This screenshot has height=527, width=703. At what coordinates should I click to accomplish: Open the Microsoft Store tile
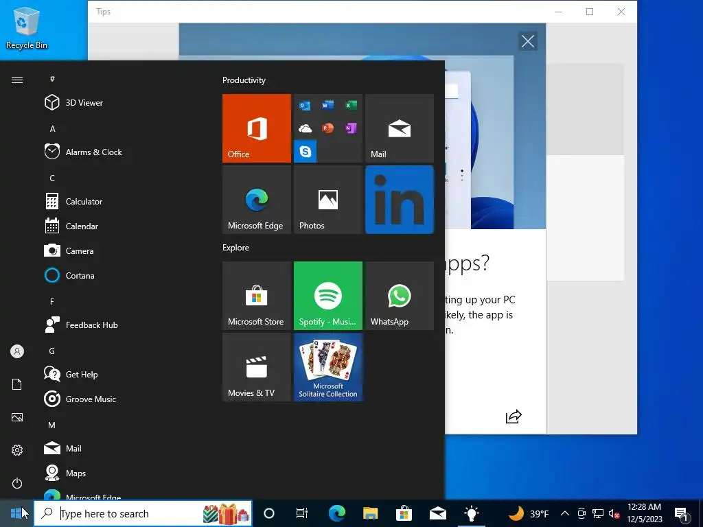257,296
